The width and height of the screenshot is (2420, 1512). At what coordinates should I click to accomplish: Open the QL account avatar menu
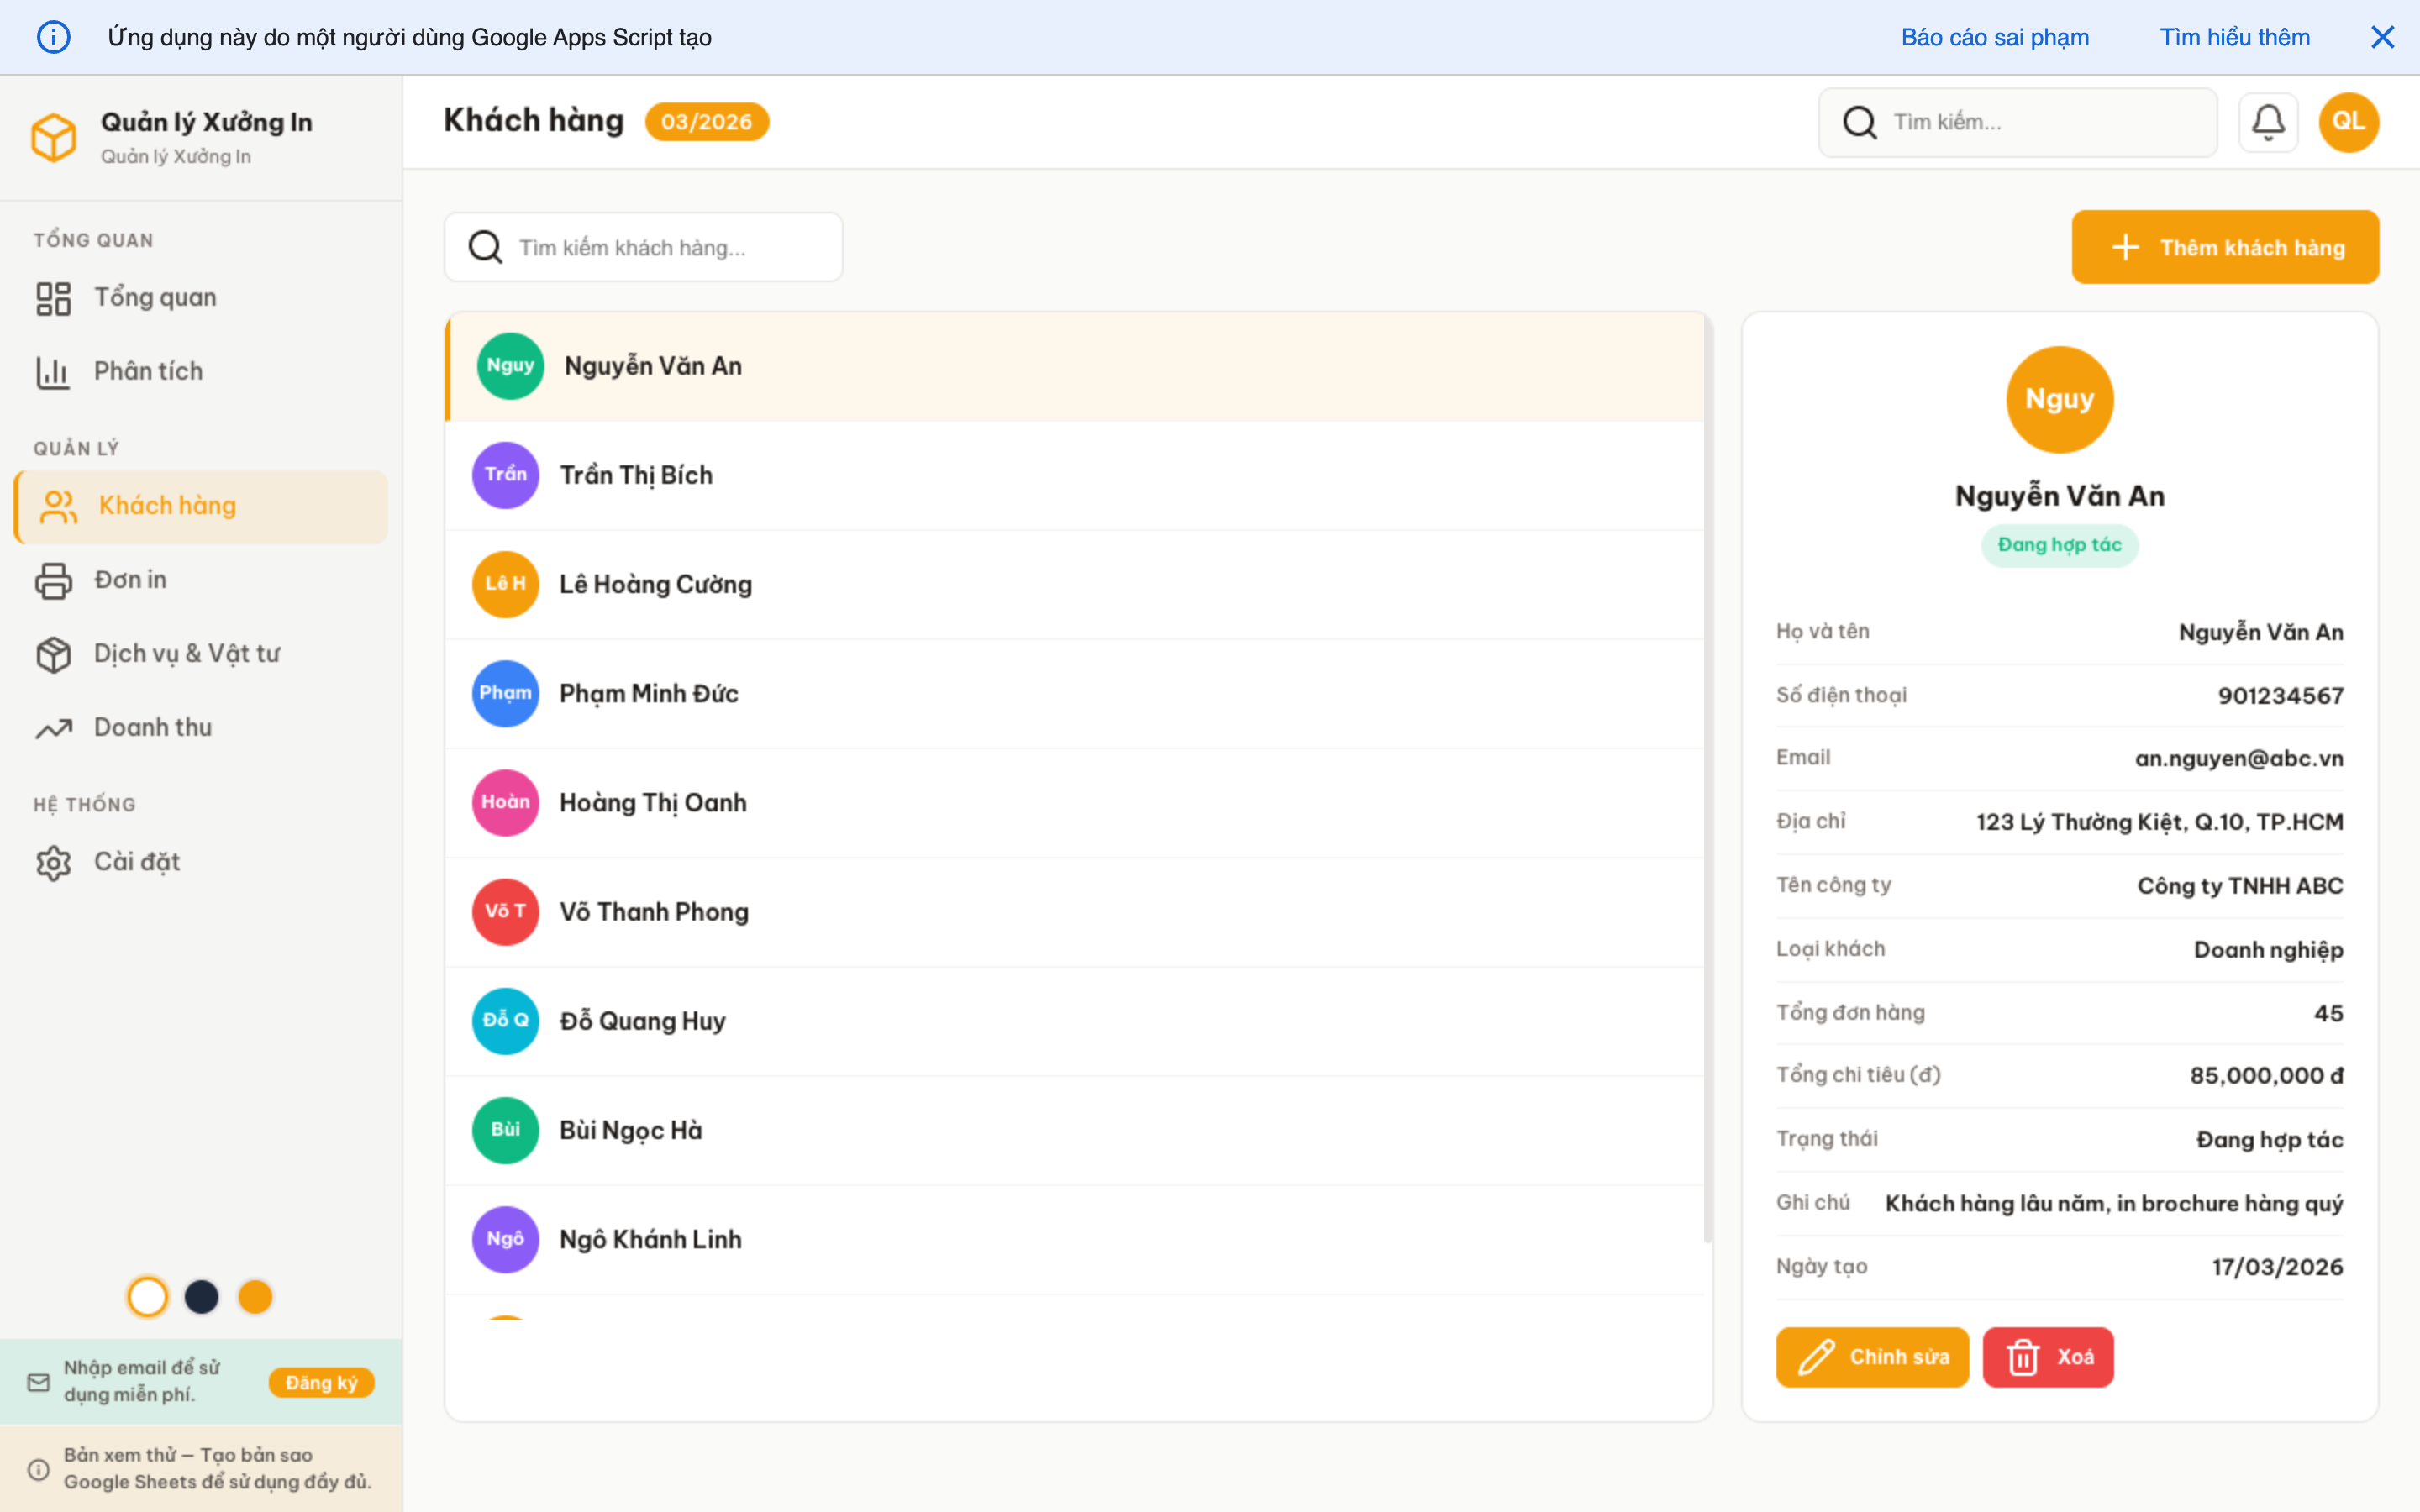[x=2348, y=121]
